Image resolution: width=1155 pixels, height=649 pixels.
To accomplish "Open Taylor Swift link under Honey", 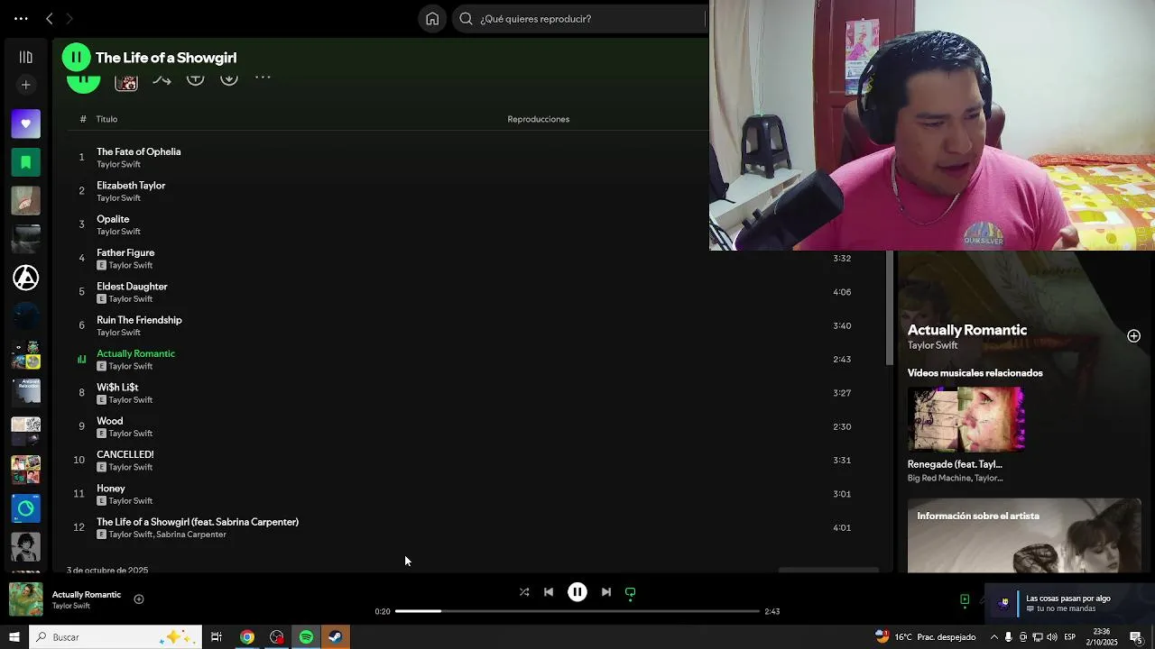I will (131, 501).
